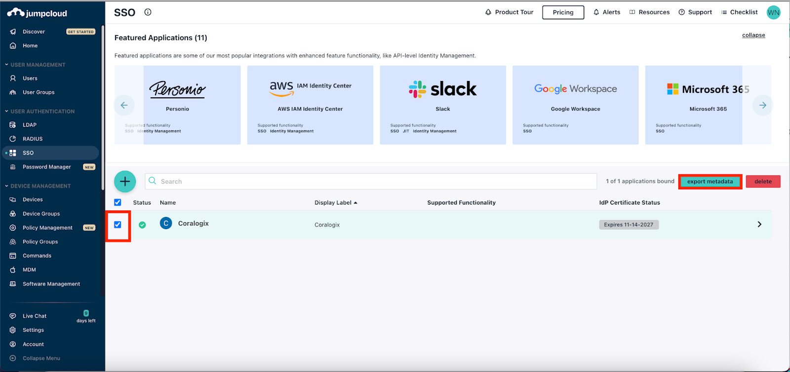Image resolution: width=790 pixels, height=372 pixels.
Task: Open Software Management in the sidebar
Action: 51,284
